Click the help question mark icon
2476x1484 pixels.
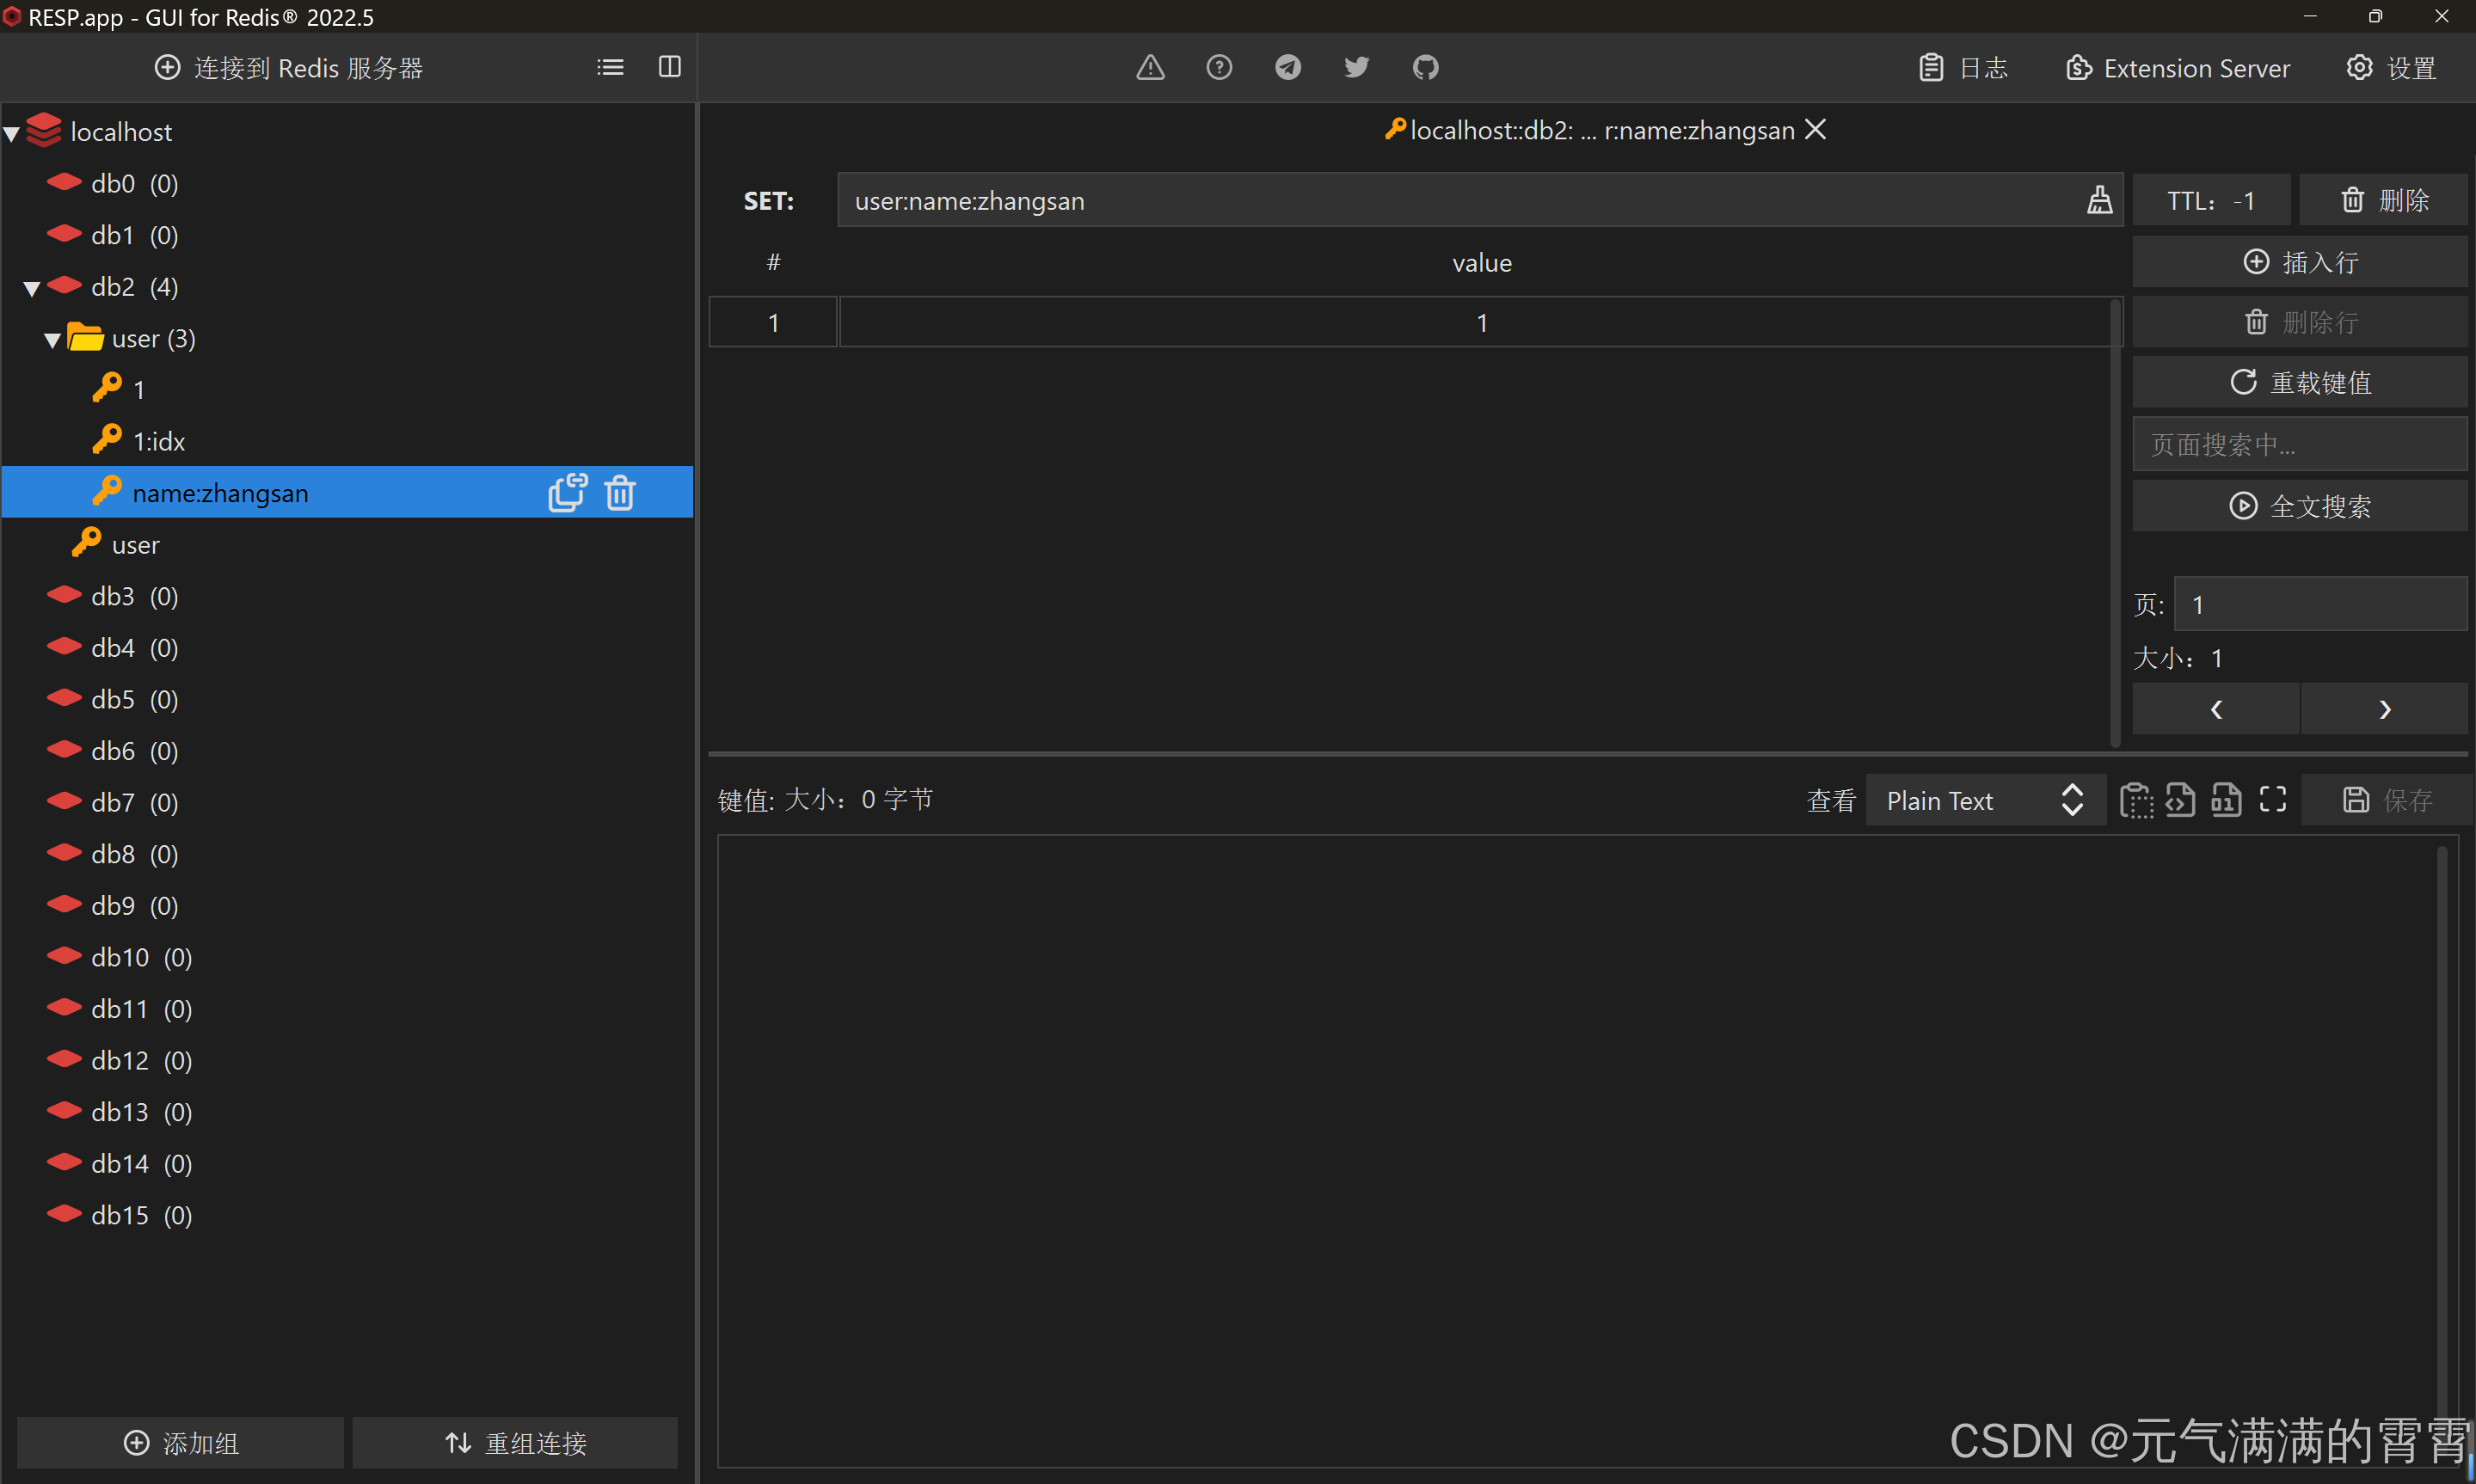pyautogui.click(x=1219, y=67)
